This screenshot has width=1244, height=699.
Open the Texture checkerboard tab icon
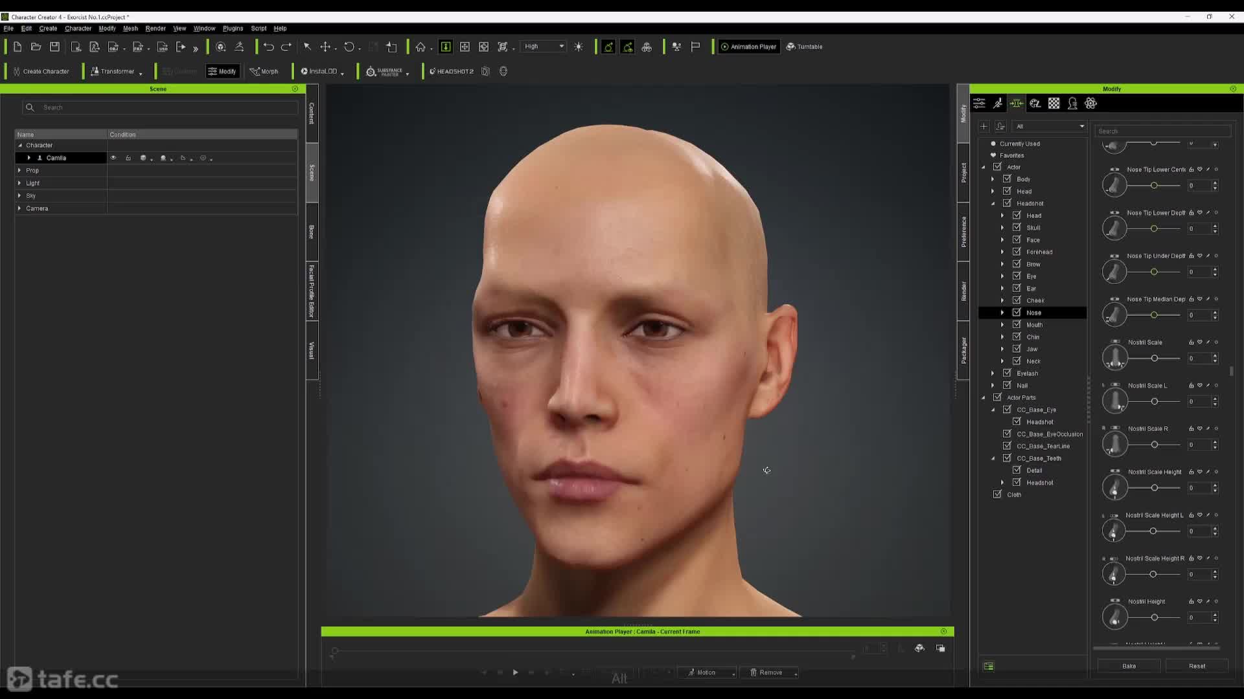pyautogui.click(x=1054, y=104)
